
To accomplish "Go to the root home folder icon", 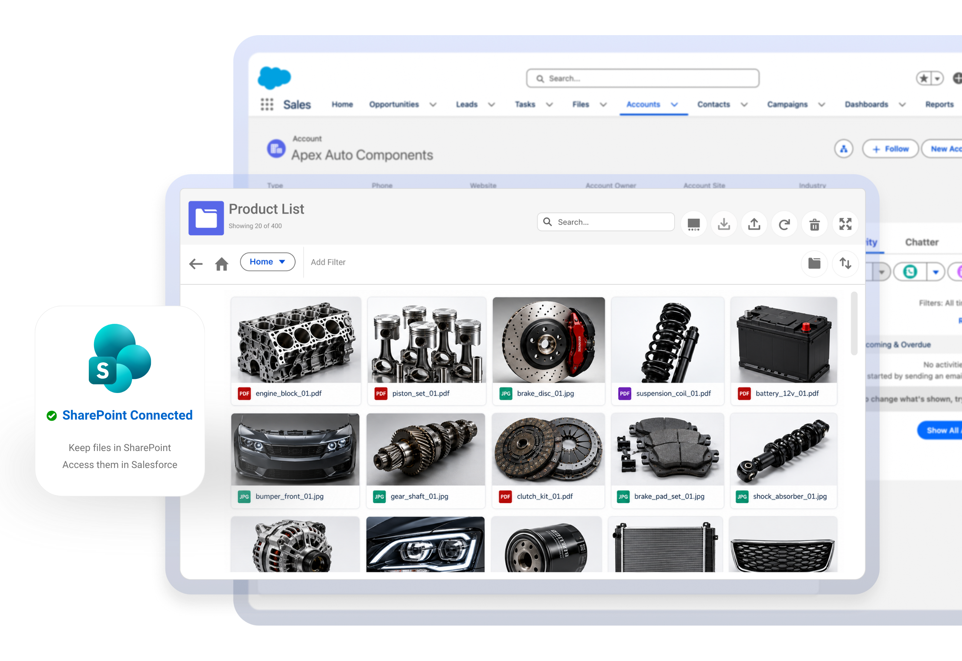I will (222, 264).
